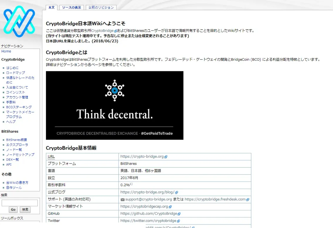Click external-link icon after crypto-bridge.org URL
The image size is (333, 228).
click(166, 157)
